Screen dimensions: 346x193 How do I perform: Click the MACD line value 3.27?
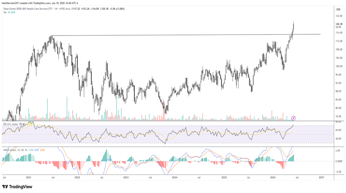(36, 150)
